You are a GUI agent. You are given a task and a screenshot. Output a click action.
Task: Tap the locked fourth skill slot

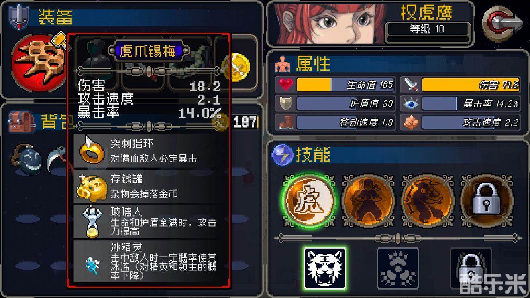(x=486, y=200)
